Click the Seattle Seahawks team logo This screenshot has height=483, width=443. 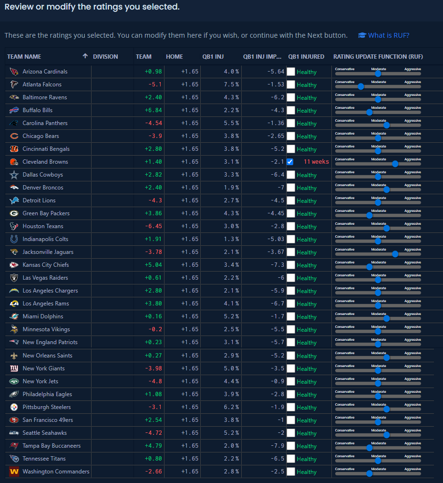click(x=14, y=433)
